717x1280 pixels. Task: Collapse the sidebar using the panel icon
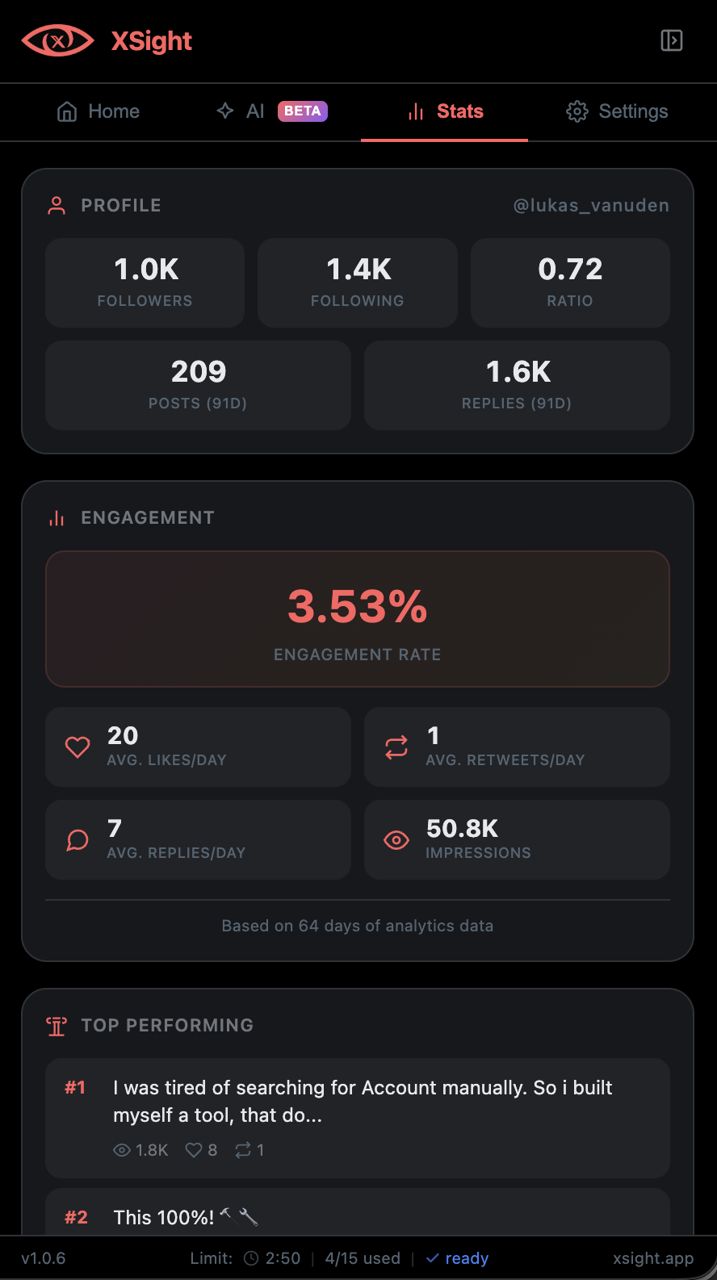point(671,40)
